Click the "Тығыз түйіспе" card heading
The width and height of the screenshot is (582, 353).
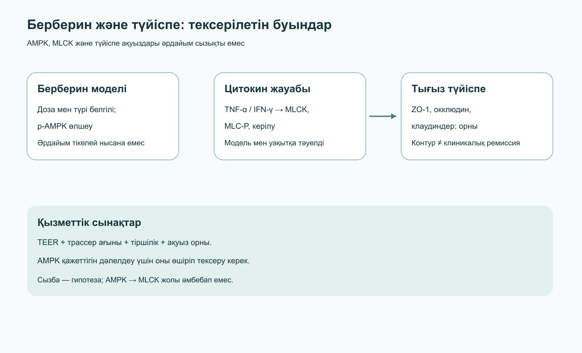click(449, 89)
